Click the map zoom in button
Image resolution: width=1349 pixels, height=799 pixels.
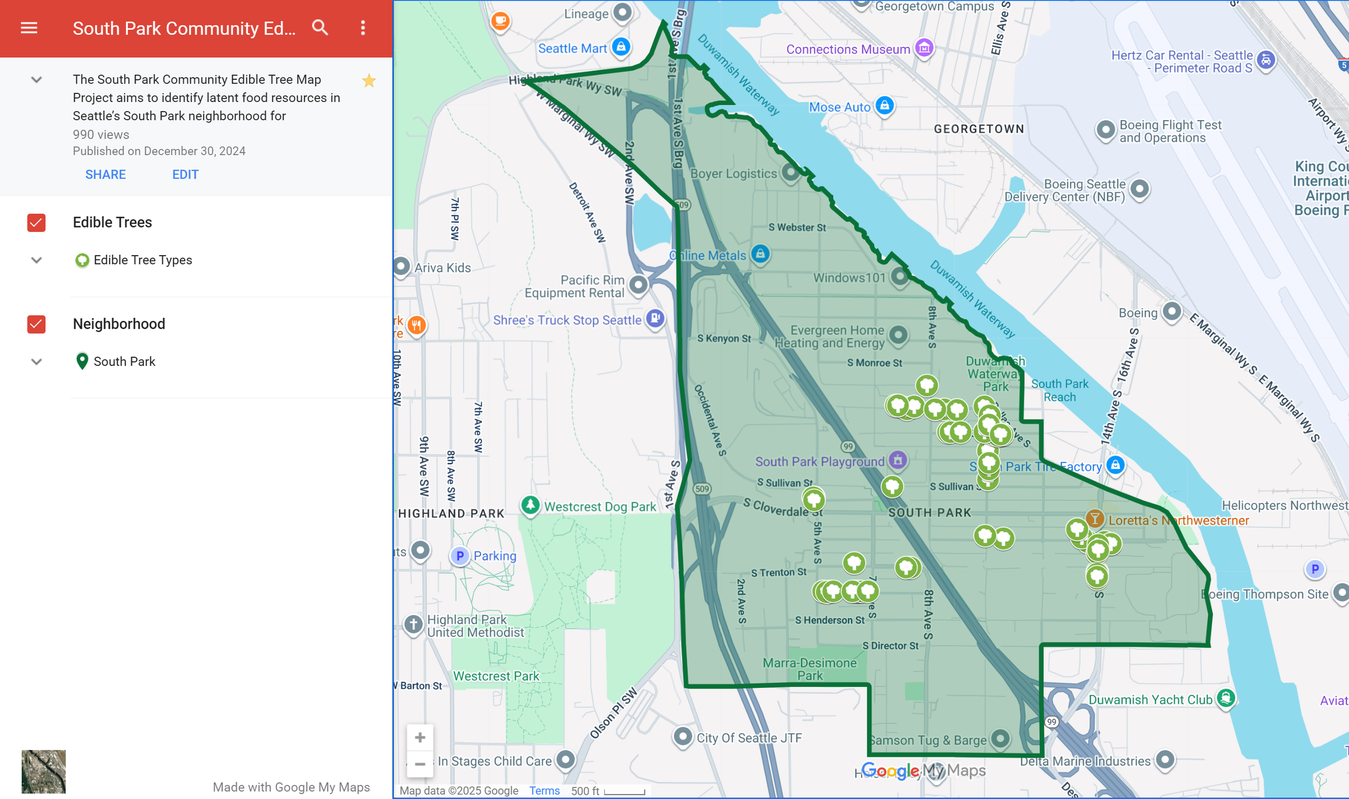pyautogui.click(x=420, y=737)
